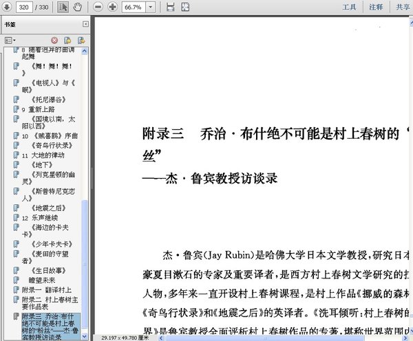
Task: Click bookmark icon beside 《托尼瀑谷》
Action: [17, 99]
